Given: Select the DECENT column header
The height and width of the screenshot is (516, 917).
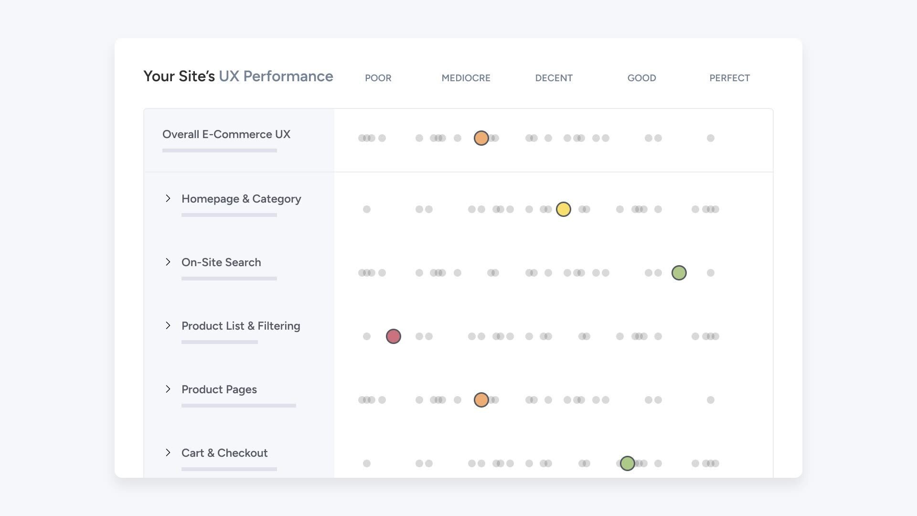Looking at the screenshot, I should coord(554,78).
